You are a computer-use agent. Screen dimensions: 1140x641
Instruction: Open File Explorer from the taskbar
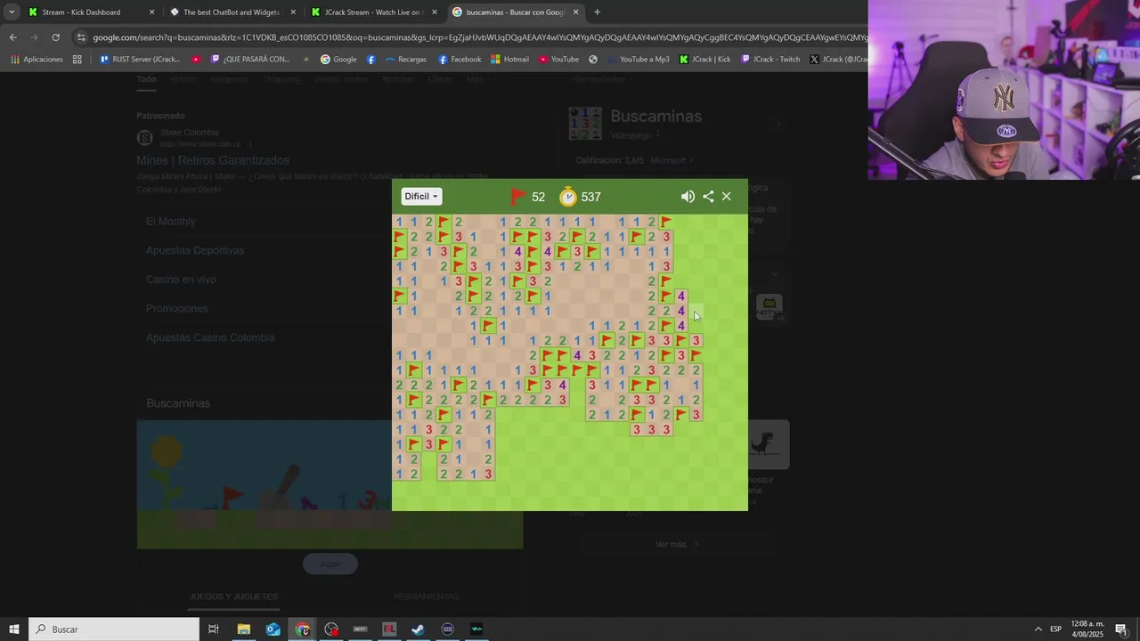(x=243, y=629)
